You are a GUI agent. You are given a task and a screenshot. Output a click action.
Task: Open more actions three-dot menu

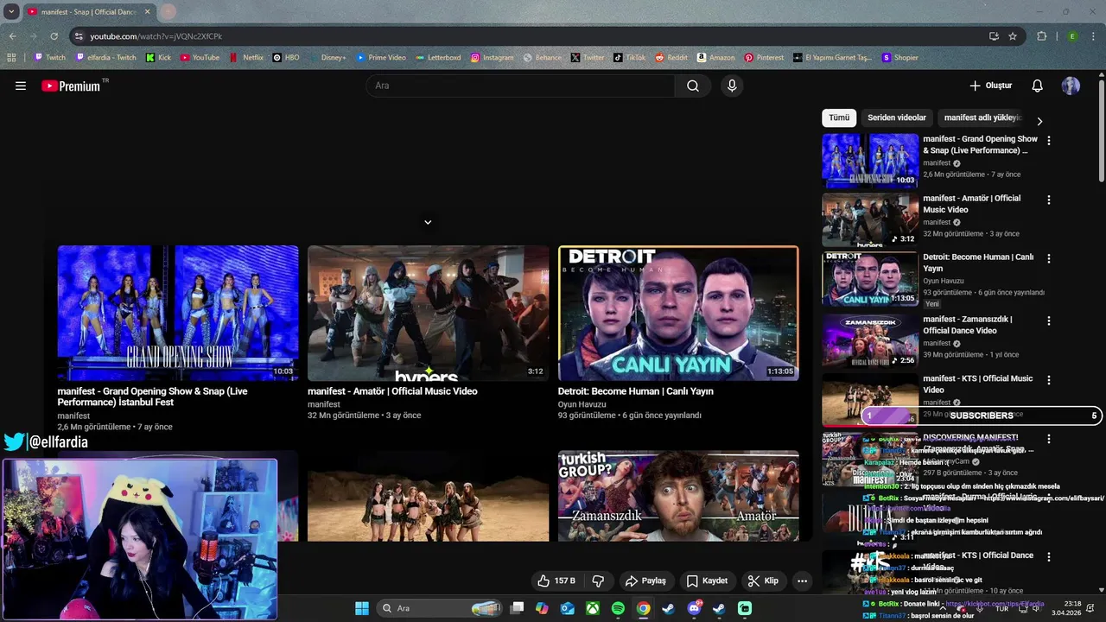[802, 581]
